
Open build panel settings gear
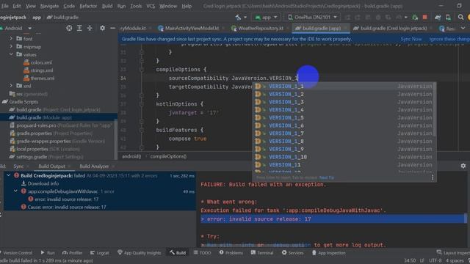tap(463, 166)
